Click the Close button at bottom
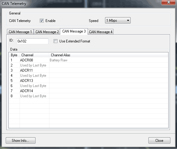The width and height of the screenshot is (177, 149). [159, 140]
